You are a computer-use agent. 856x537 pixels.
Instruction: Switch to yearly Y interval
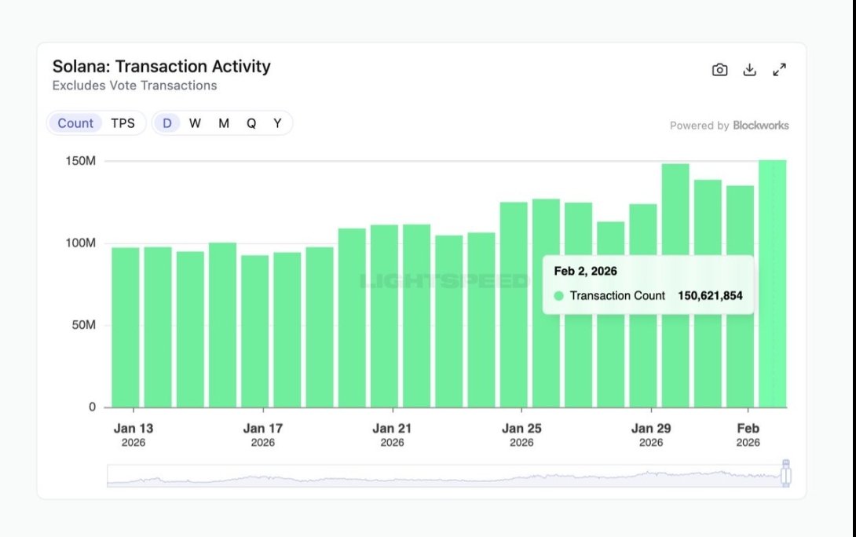click(x=277, y=123)
